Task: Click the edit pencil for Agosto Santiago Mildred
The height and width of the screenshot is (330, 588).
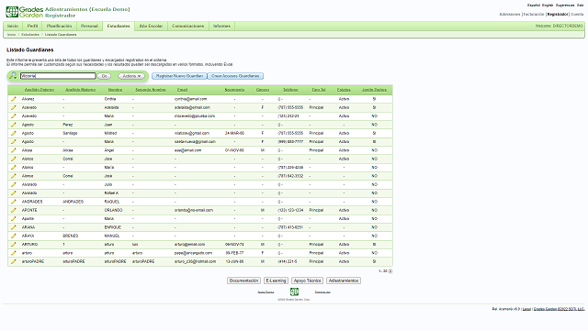Action: coord(14,133)
